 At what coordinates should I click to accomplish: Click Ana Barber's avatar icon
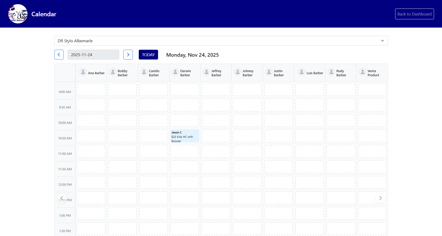tap(83, 72)
